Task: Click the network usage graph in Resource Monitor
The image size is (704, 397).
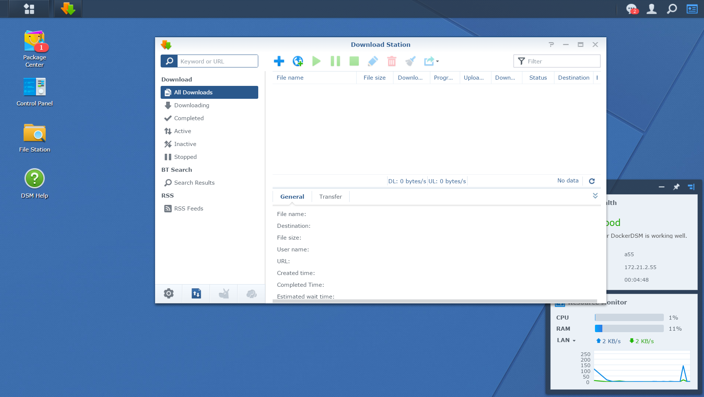Action: coord(642,366)
